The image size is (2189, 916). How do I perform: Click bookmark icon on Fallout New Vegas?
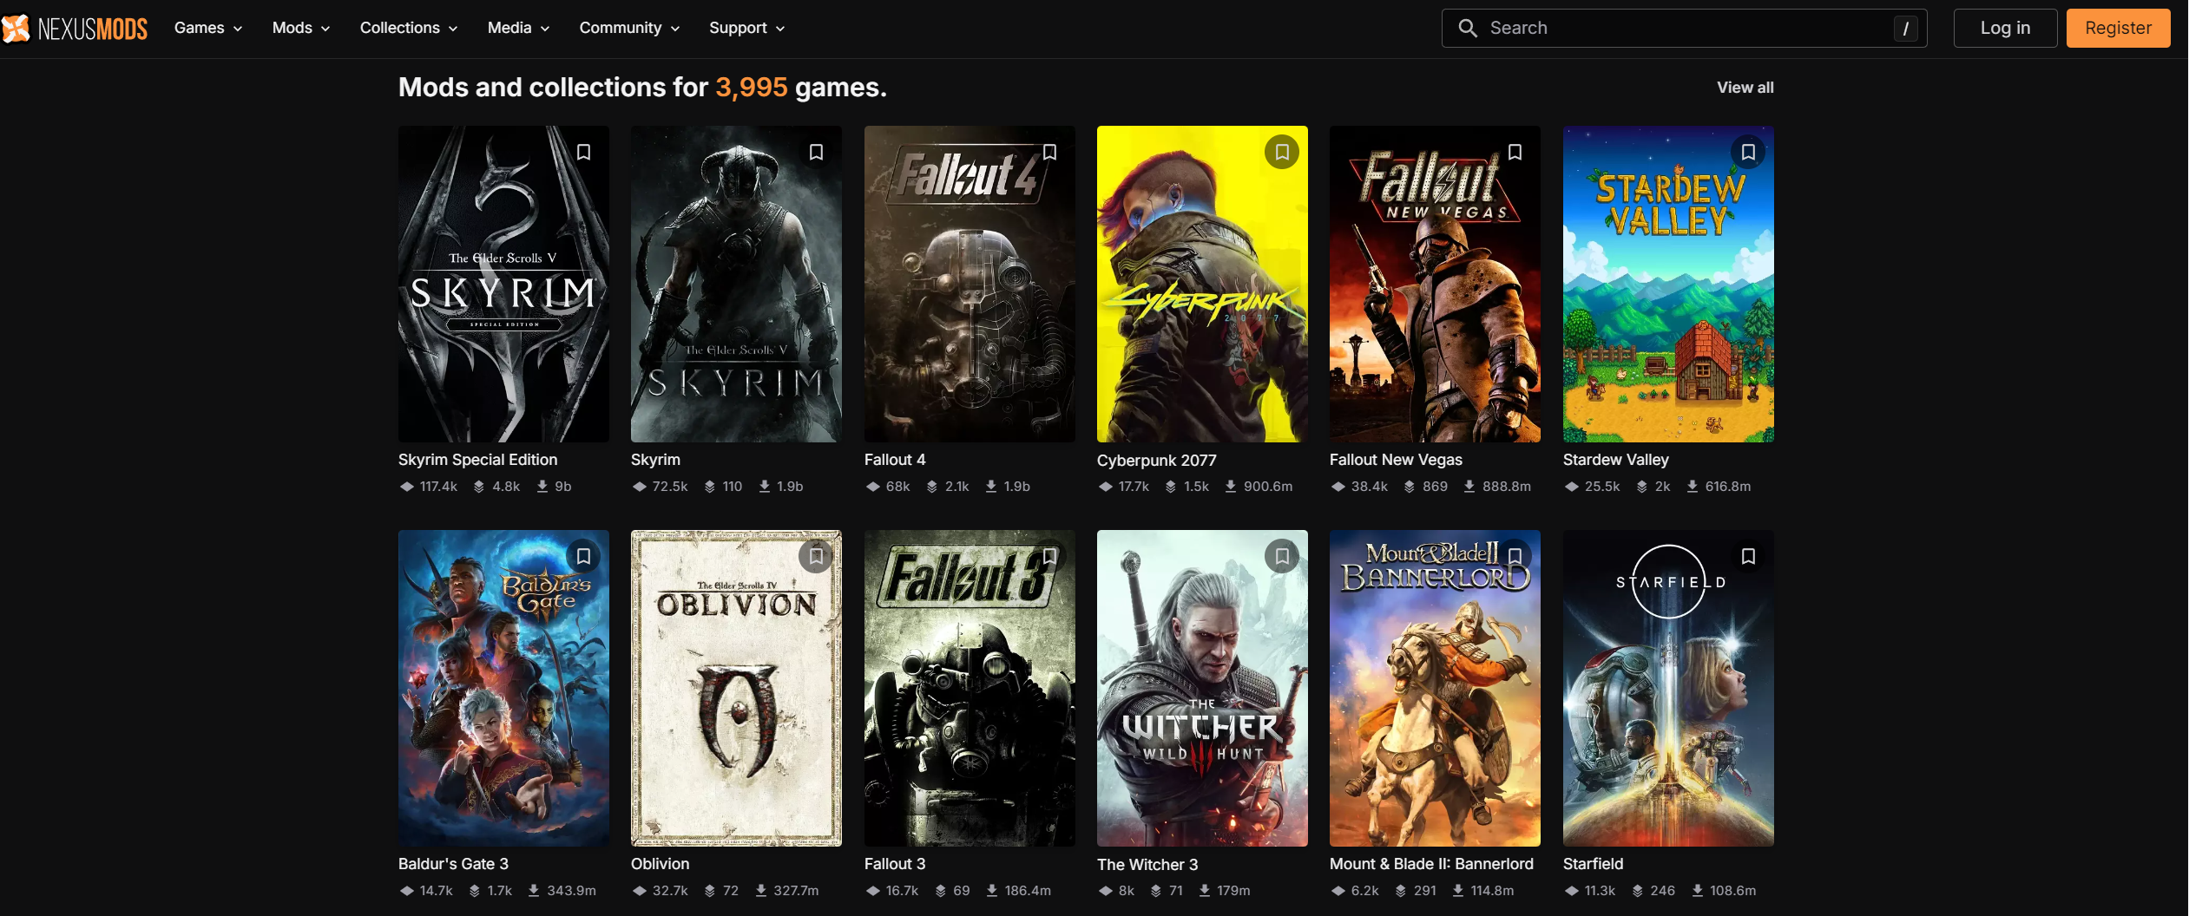[x=1515, y=153]
